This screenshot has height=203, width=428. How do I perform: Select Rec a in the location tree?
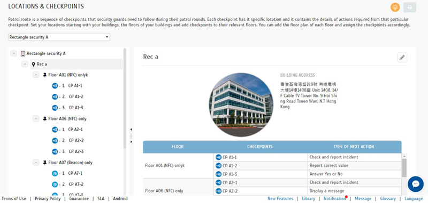pyautogui.click(x=77, y=64)
